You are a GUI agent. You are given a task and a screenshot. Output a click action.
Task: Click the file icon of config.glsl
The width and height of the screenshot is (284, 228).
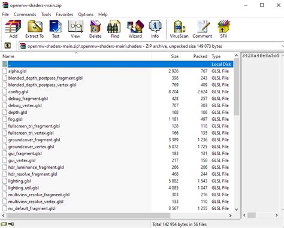5,92
